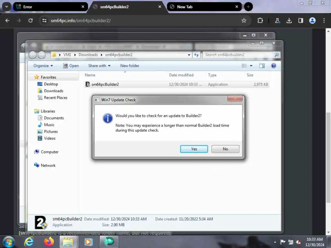The width and height of the screenshot is (331, 248).
Task: Click Open in Explorer toolbar
Action: [x=71, y=66]
